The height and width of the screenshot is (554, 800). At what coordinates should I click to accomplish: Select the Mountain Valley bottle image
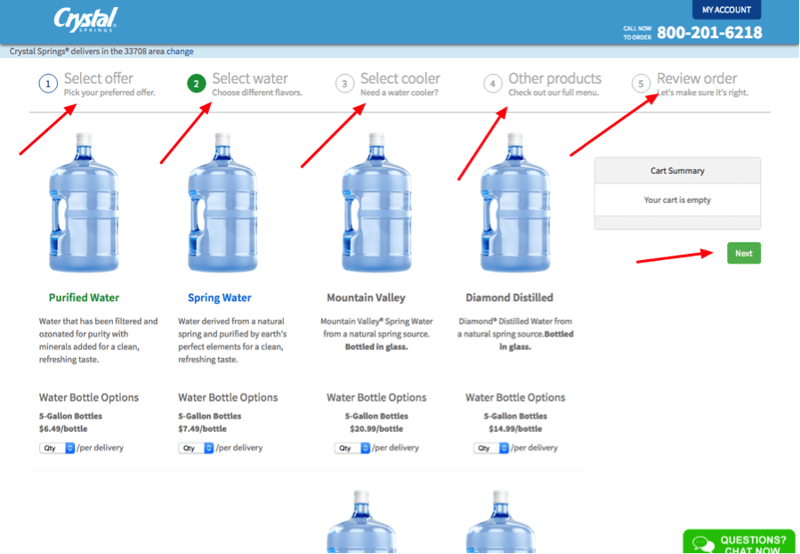[376, 203]
